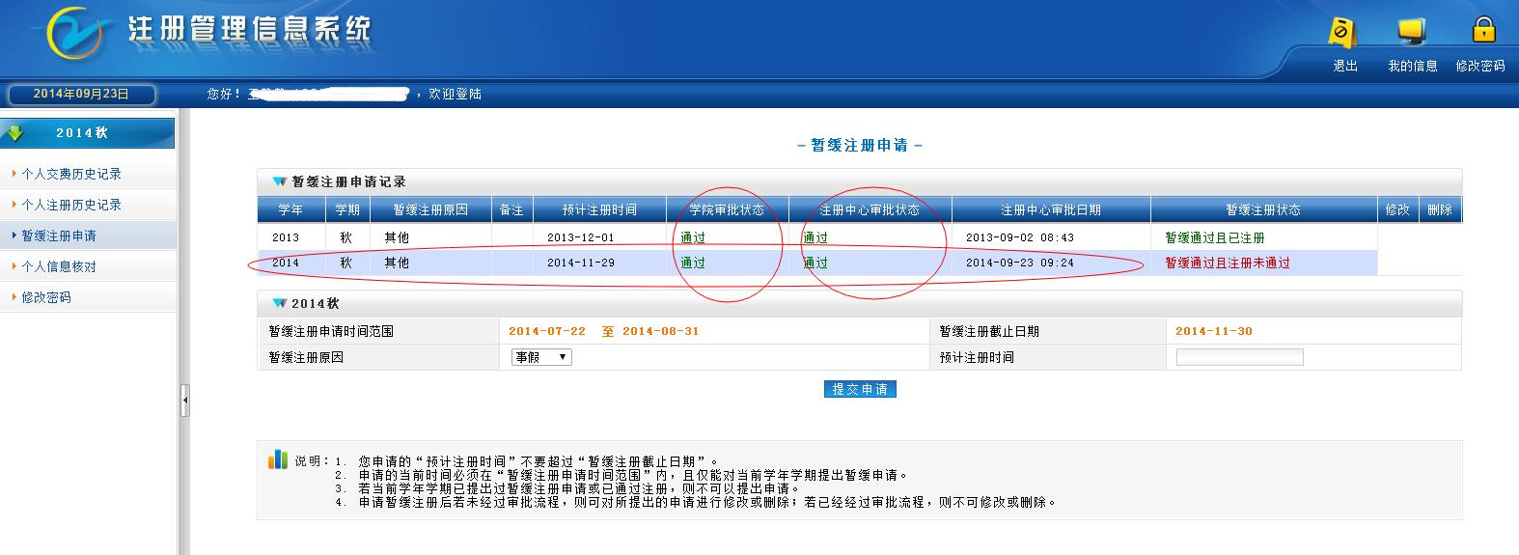Open 个人注册历史记录 in sidebar
The height and width of the screenshot is (555, 1519).
click(71, 205)
